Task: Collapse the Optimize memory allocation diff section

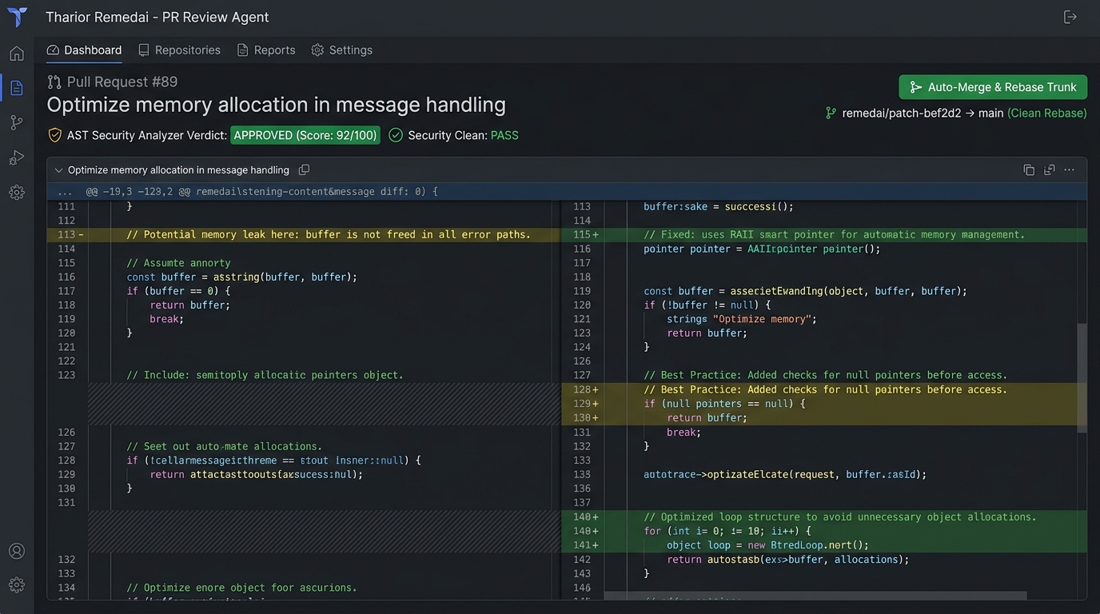Action: [x=58, y=170]
